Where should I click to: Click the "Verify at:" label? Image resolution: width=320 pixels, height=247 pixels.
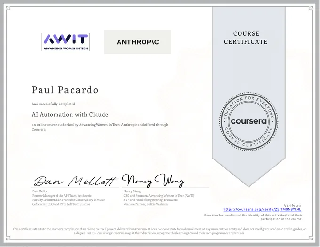pyautogui.click(x=292, y=206)
